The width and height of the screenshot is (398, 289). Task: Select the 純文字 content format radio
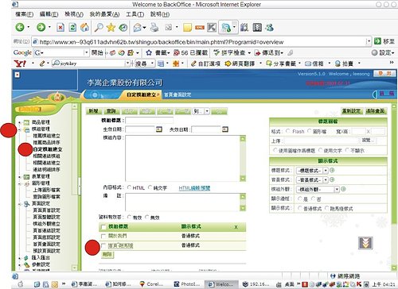coord(150,187)
